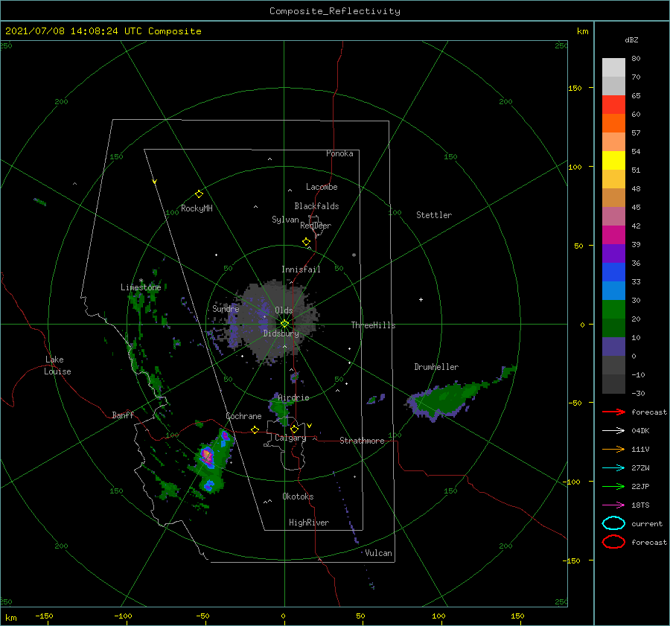The image size is (670, 626).
Task: Click the purple 10 dBZ color swatch
Action: click(613, 346)
